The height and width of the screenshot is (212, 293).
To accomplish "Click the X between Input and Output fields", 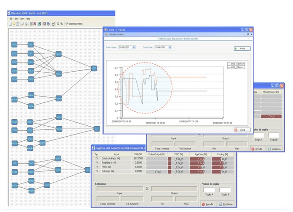I will tap(148, 189).
